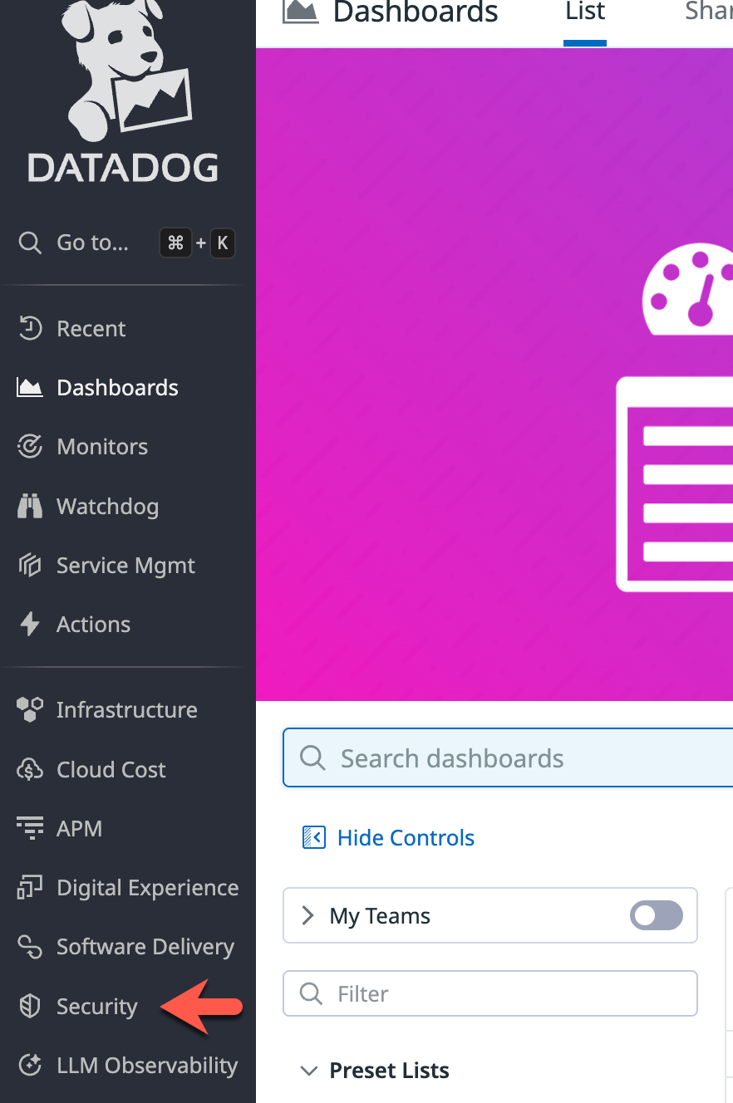Open Security in the sidebar
The image size is (733, 1103).
[x=96, y=1007]
